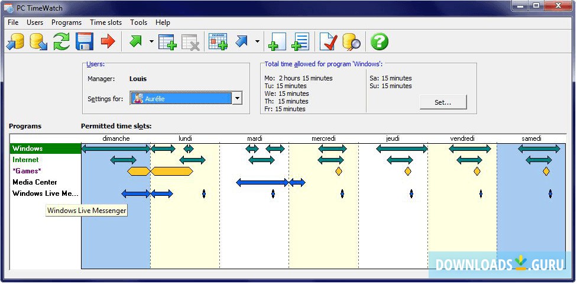Select the yellow Games slot on lundi

pos(172,171)
